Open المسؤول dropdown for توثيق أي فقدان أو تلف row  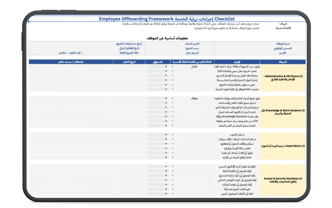tap(166, 153)
